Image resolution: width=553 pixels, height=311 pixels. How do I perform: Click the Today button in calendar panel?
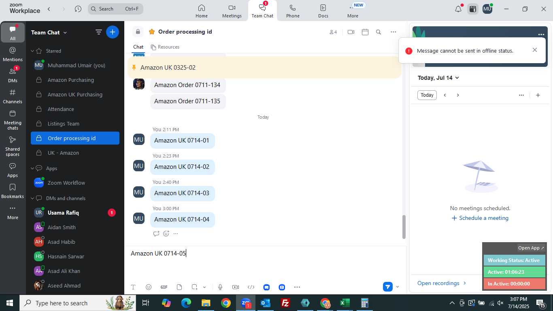pyautogui.click(x=427, y=95)
